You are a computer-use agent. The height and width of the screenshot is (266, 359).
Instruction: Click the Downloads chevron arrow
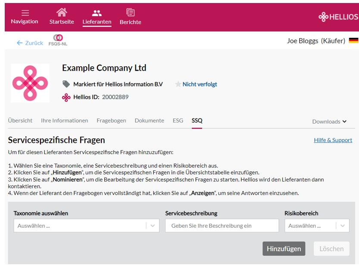344,121
